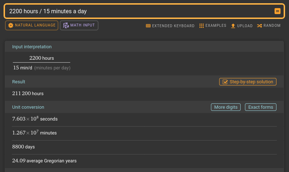
Task: Select the 211 200 hours result
Action: (x=28, y=93)
